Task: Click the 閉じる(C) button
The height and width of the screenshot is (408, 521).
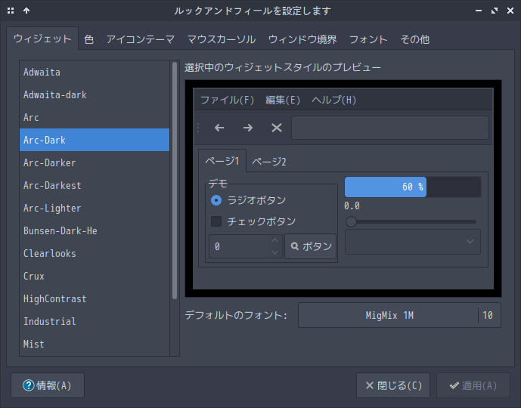Action: [393, 385]
